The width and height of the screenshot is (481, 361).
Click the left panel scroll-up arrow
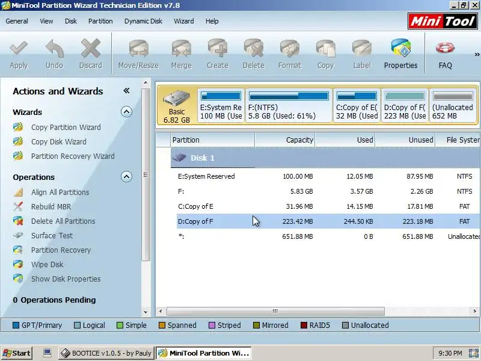coord(146,83)
